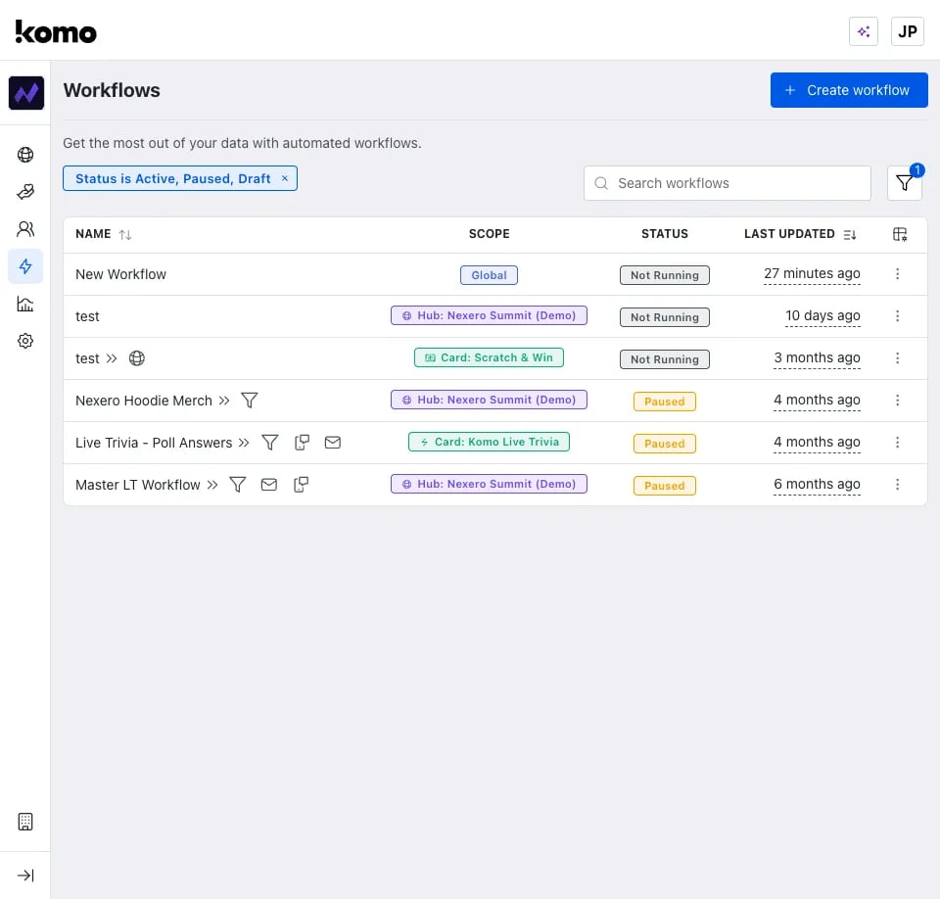Click the funnel icon in Nexero Hoodie Merch row
940x899 pixels.
coord(250,400)
